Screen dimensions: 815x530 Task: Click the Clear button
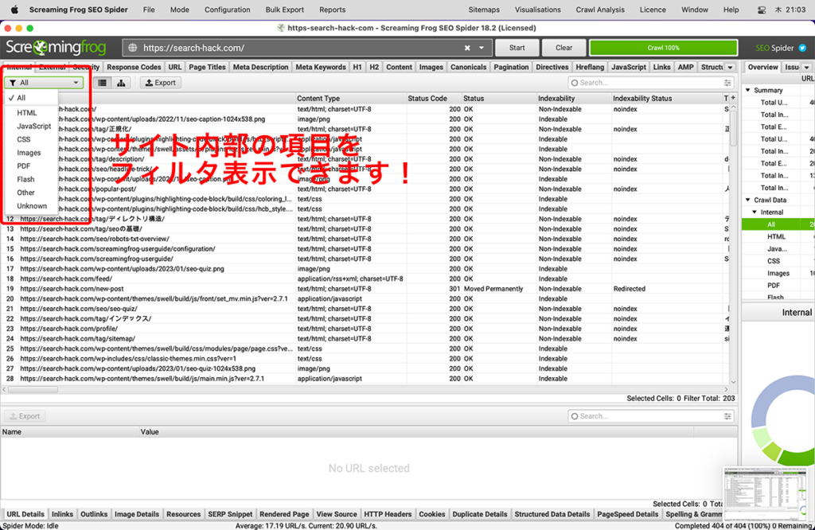tap(564, 48)
